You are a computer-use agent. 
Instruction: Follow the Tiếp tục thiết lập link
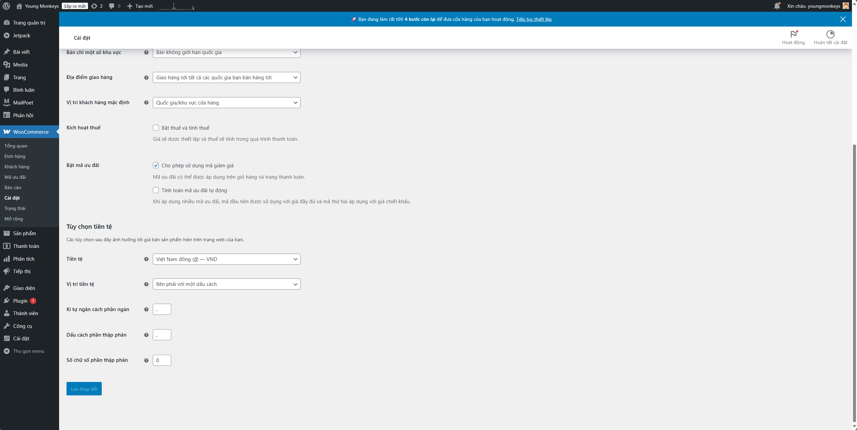(534, 19)
